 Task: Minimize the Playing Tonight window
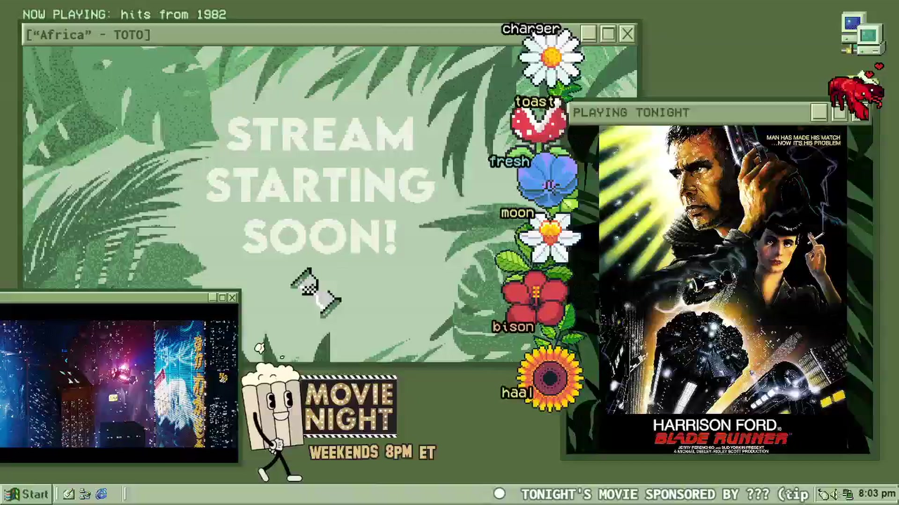pos(819,112)
